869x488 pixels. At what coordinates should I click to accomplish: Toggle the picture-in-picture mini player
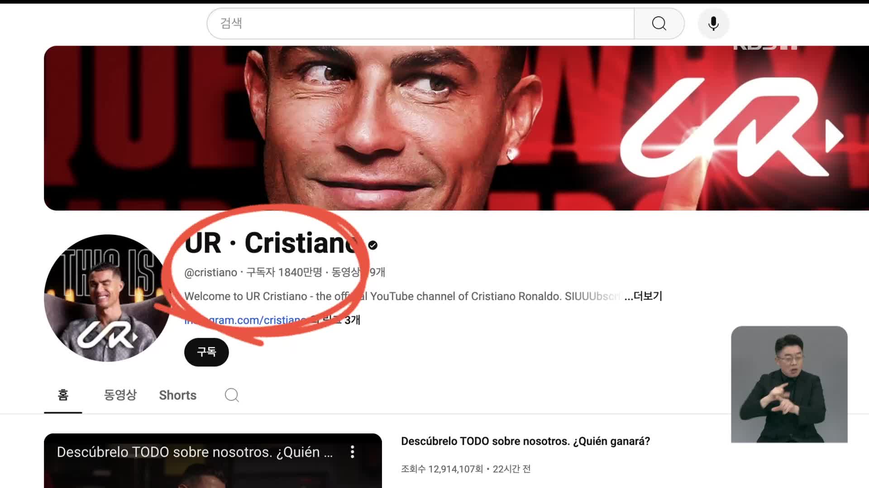(x=790, y=385)
